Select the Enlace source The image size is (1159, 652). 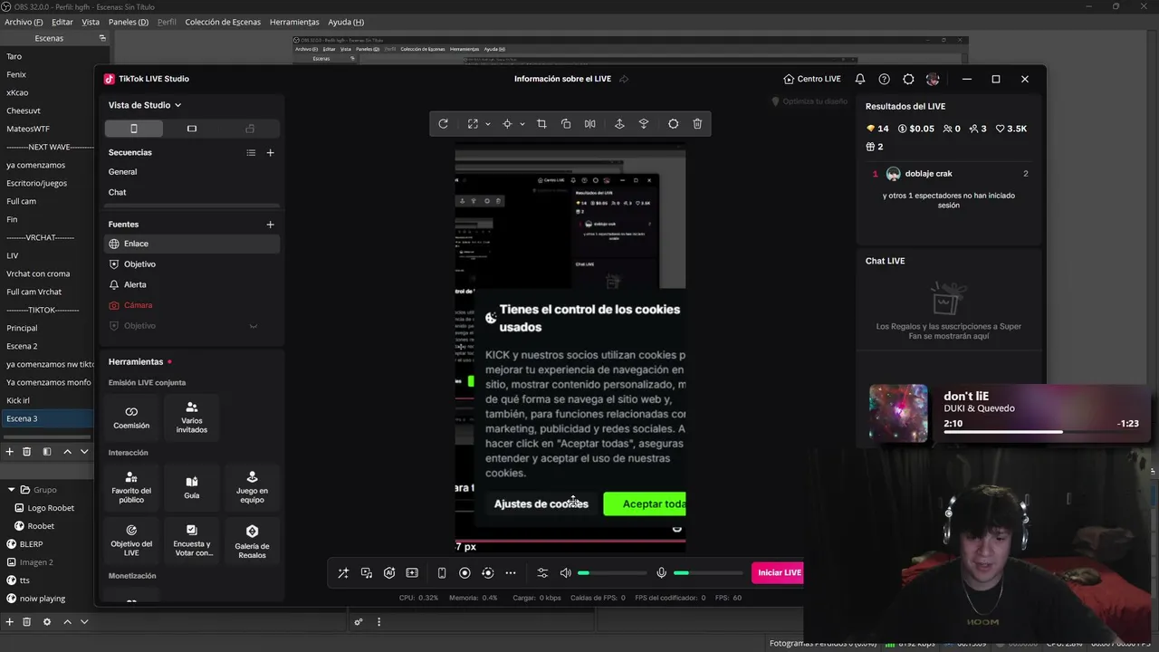[192, 244]
